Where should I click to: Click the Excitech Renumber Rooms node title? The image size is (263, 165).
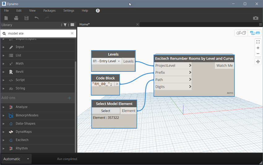tap(194, 59)
